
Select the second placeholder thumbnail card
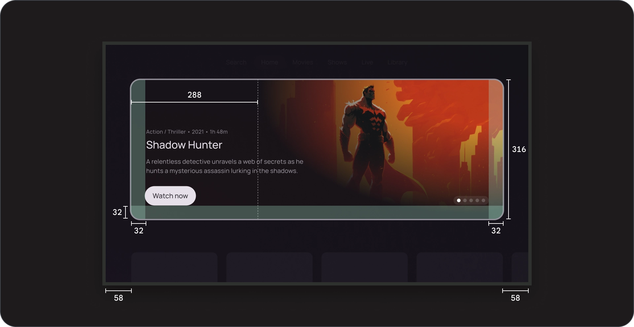(x=269, y=268)
